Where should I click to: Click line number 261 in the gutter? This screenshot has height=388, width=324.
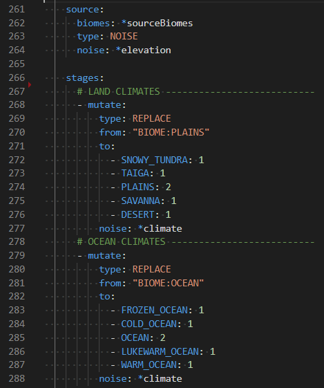click(17, 10)
